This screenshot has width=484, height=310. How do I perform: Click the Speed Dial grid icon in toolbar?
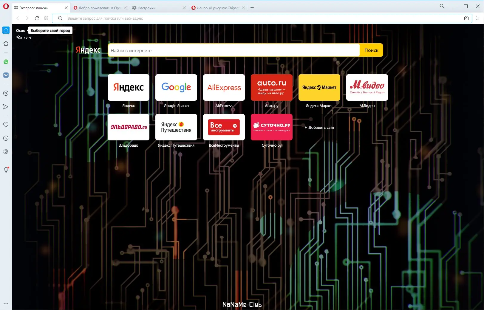pos(46,18)
